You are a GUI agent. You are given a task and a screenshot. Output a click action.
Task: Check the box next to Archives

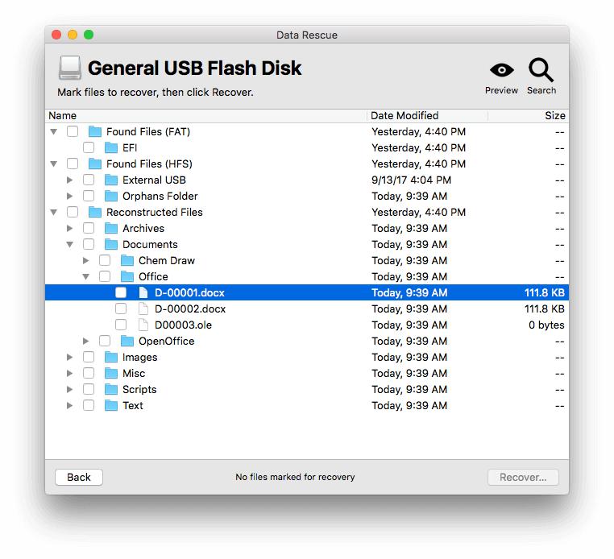89,228
